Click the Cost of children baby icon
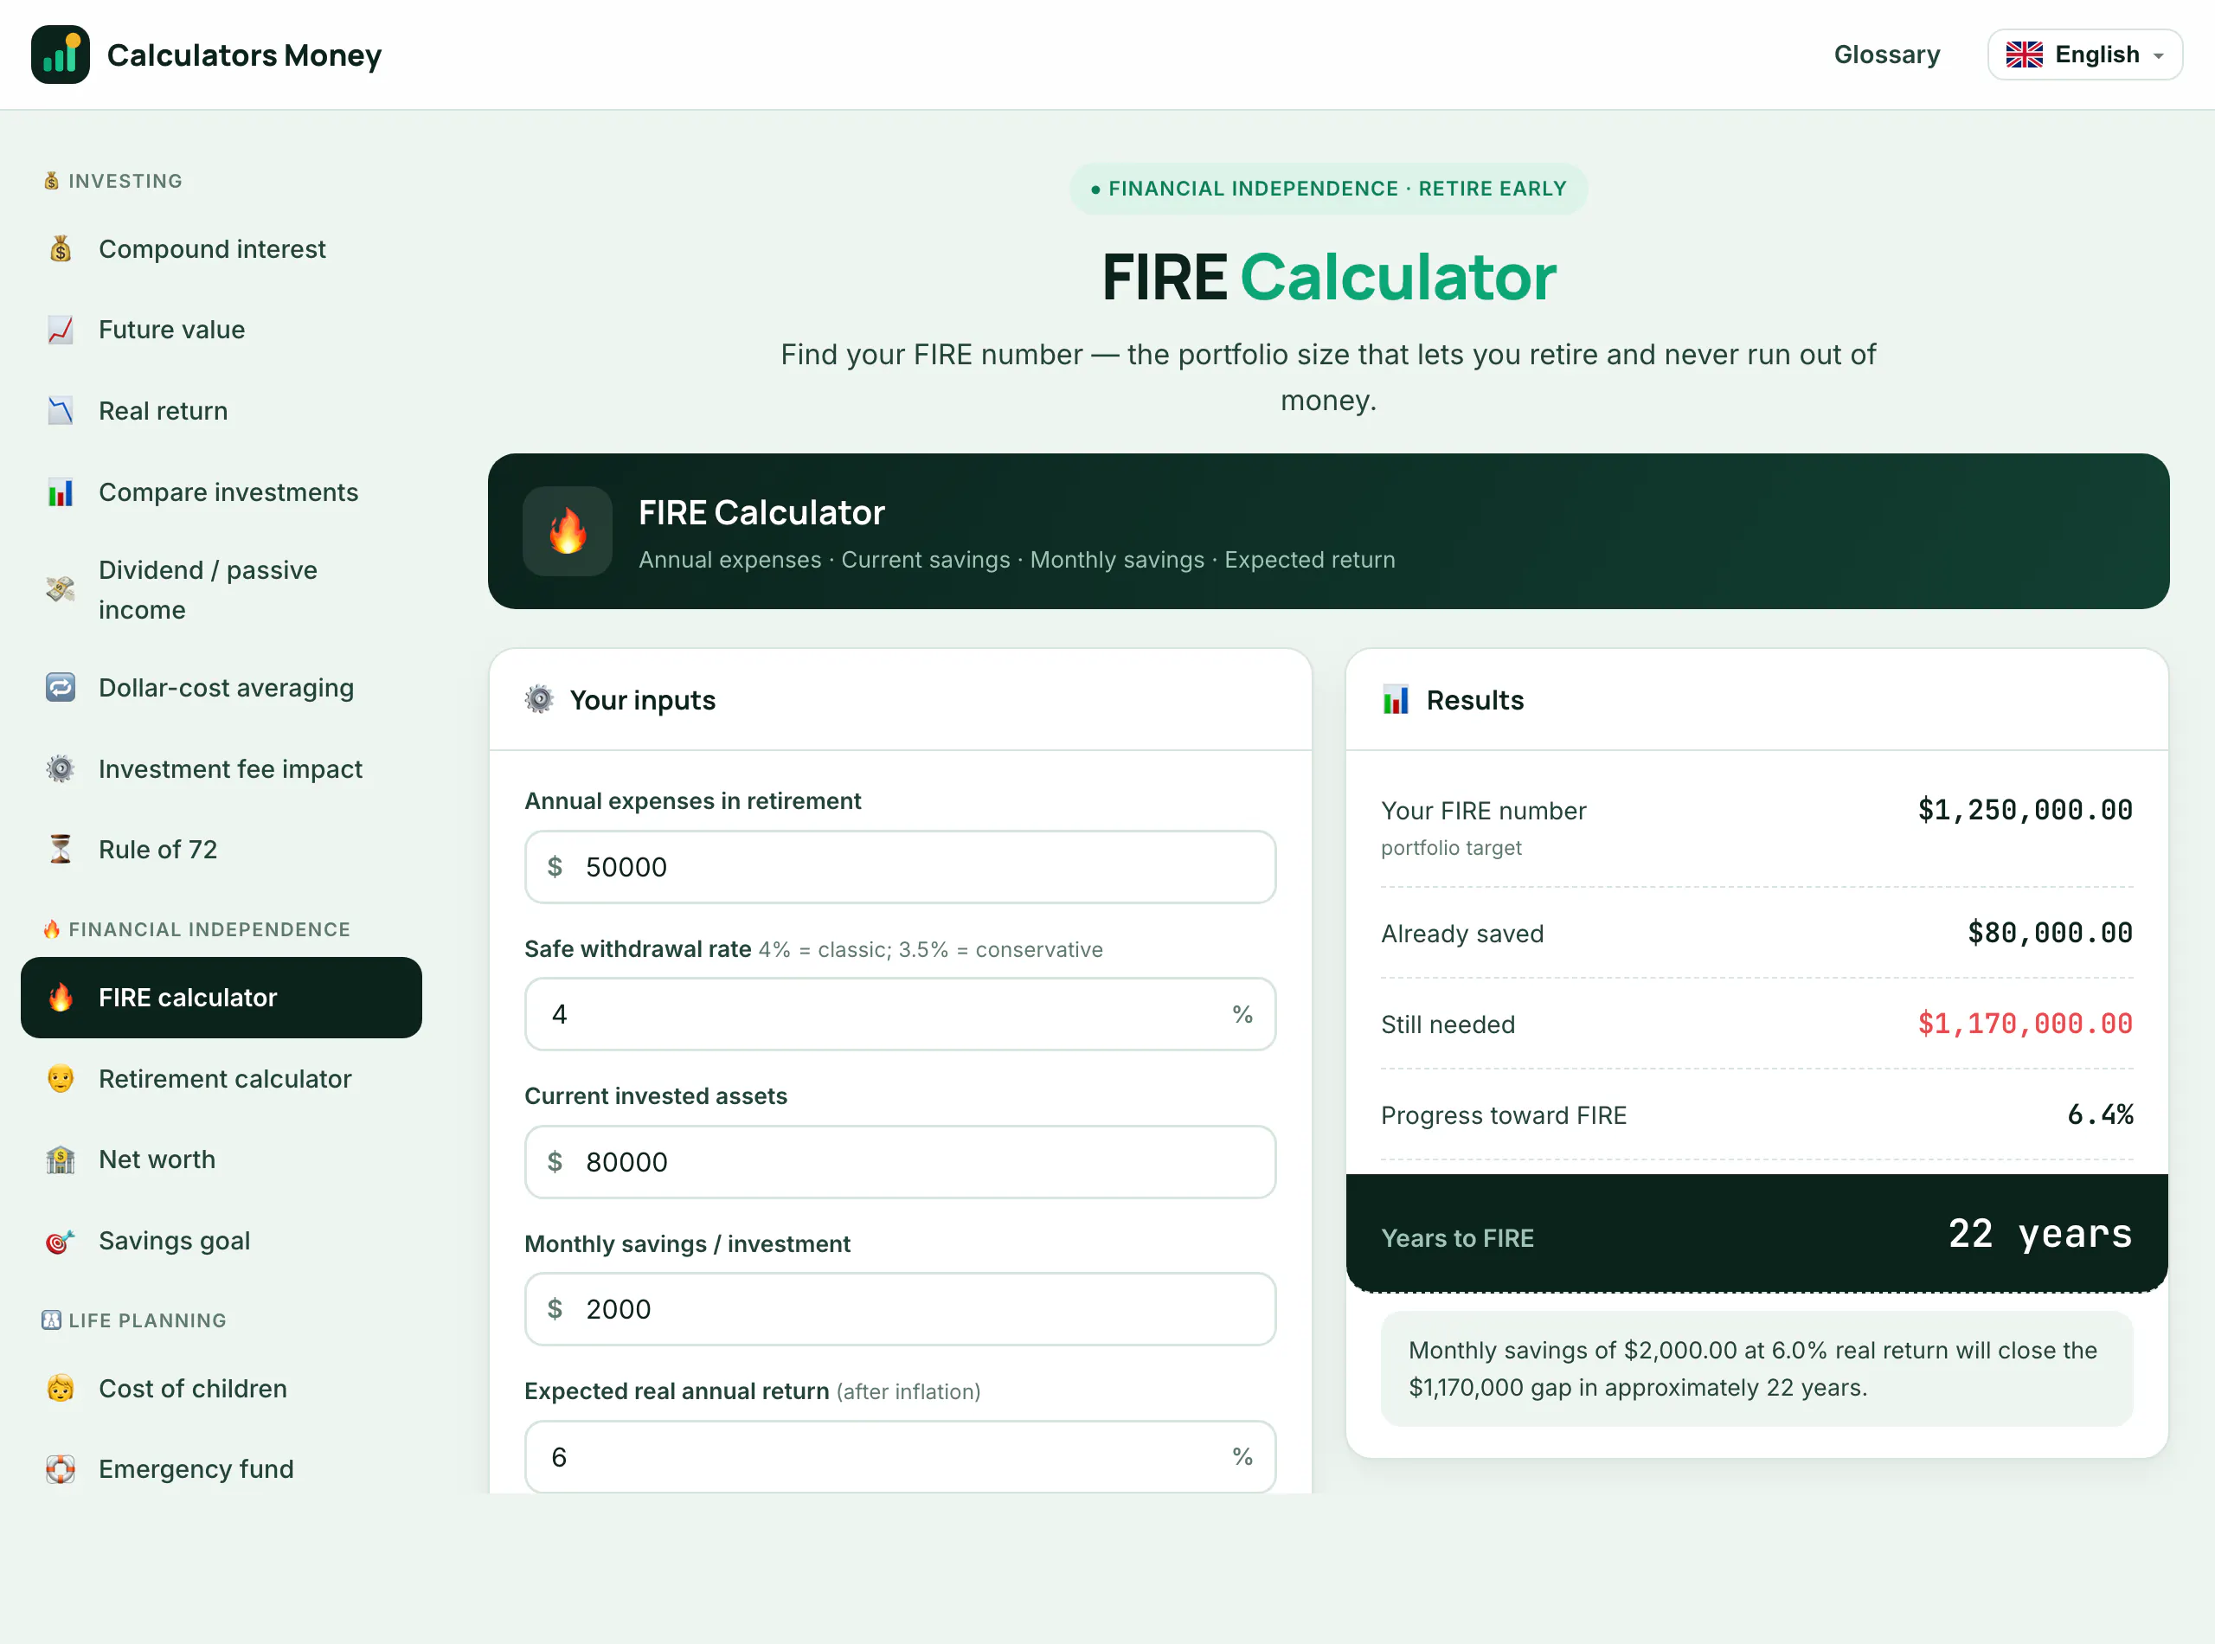Viewport: 2215px width, 1644px height. (61, 1388)
